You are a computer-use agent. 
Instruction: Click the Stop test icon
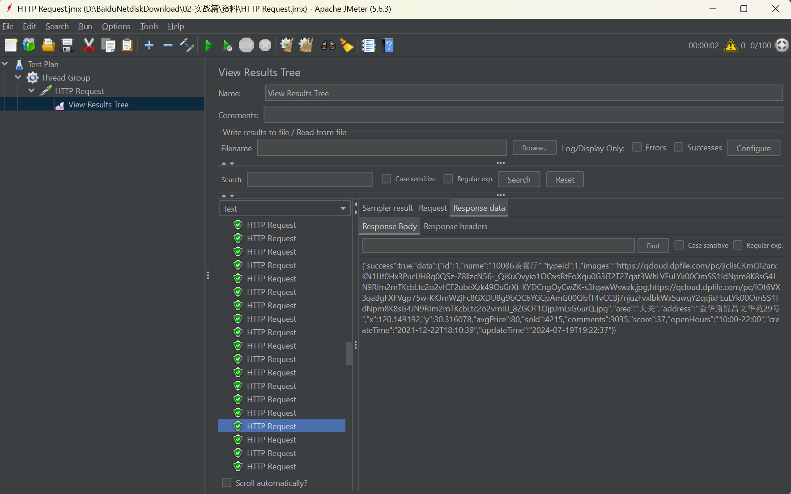pos(246,45)
